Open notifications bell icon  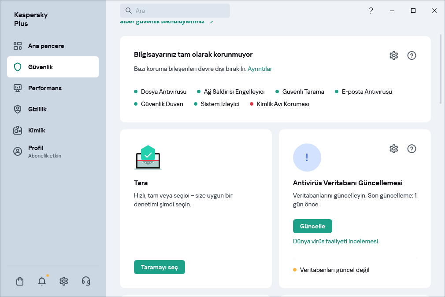point(42,281)
